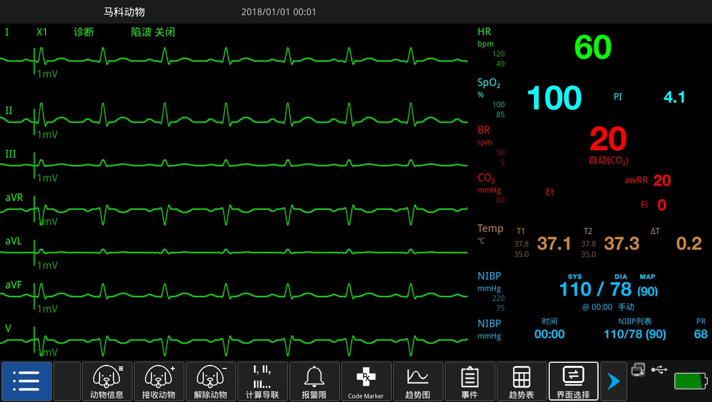Select the MAP value (90)

click(x=648, y=291)
